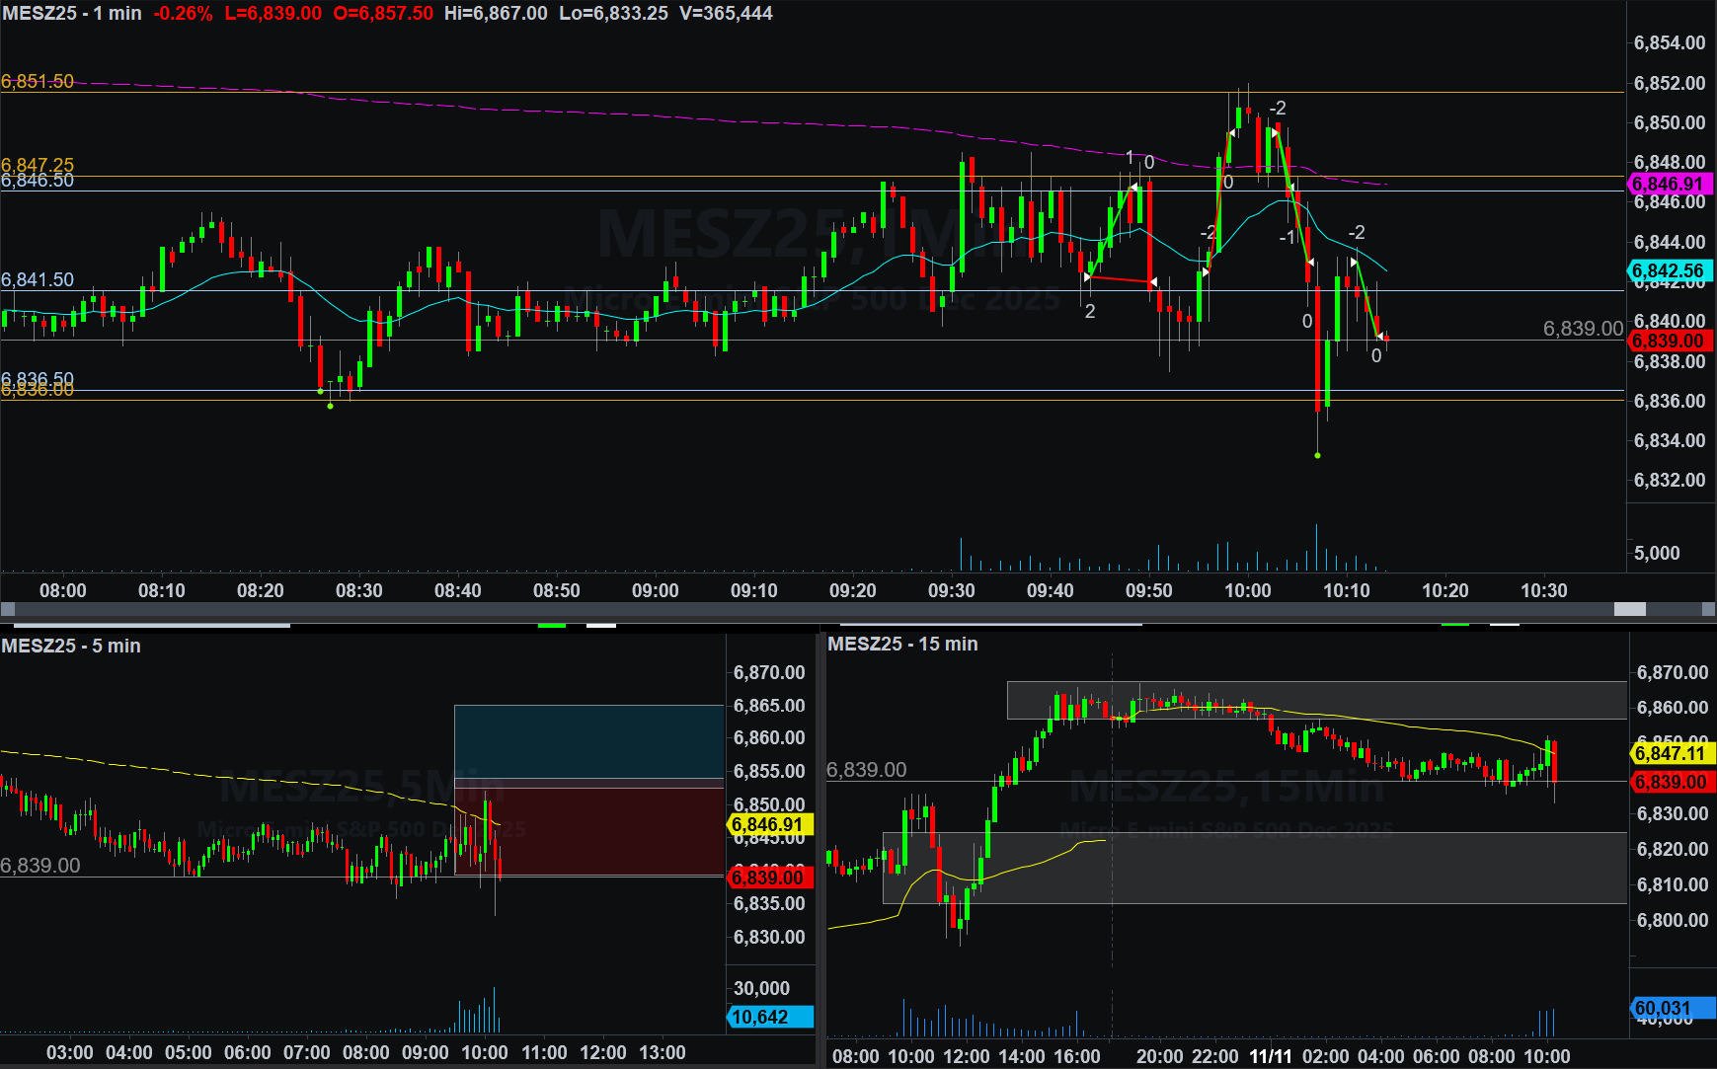This screenshot has width=1717, height=1069.
Task: Click the green dot marker below the 08:27 low
Action: (x=330, y=406)
